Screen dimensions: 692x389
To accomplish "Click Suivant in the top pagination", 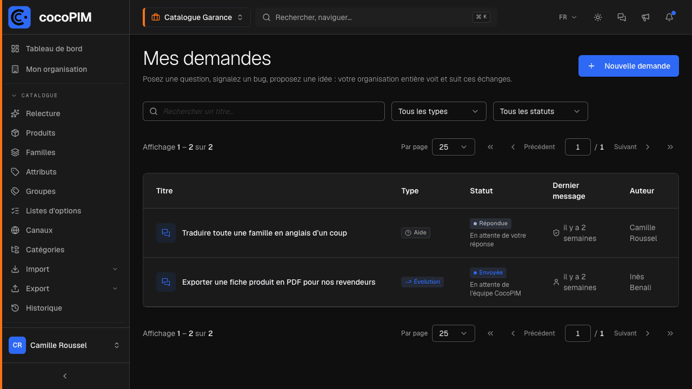I will 632,147.
